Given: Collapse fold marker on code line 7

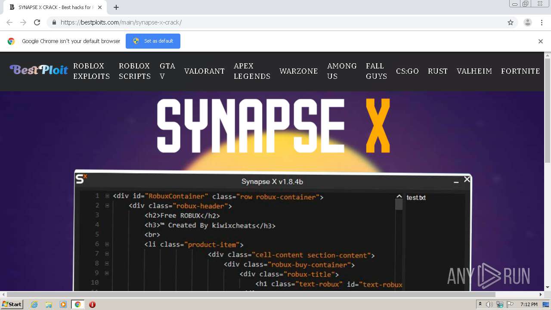Looking at the screenshot, I should [107, 254].
